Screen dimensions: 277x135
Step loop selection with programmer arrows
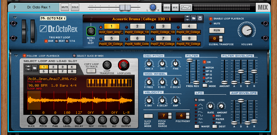28,68
